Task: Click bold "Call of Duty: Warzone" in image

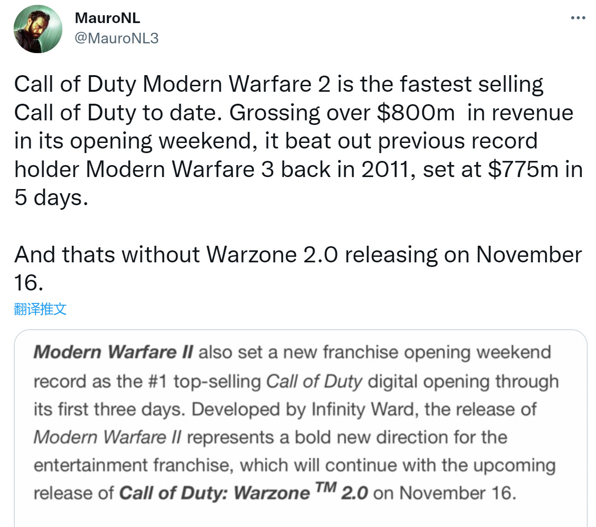Action: tap(214, 493)
